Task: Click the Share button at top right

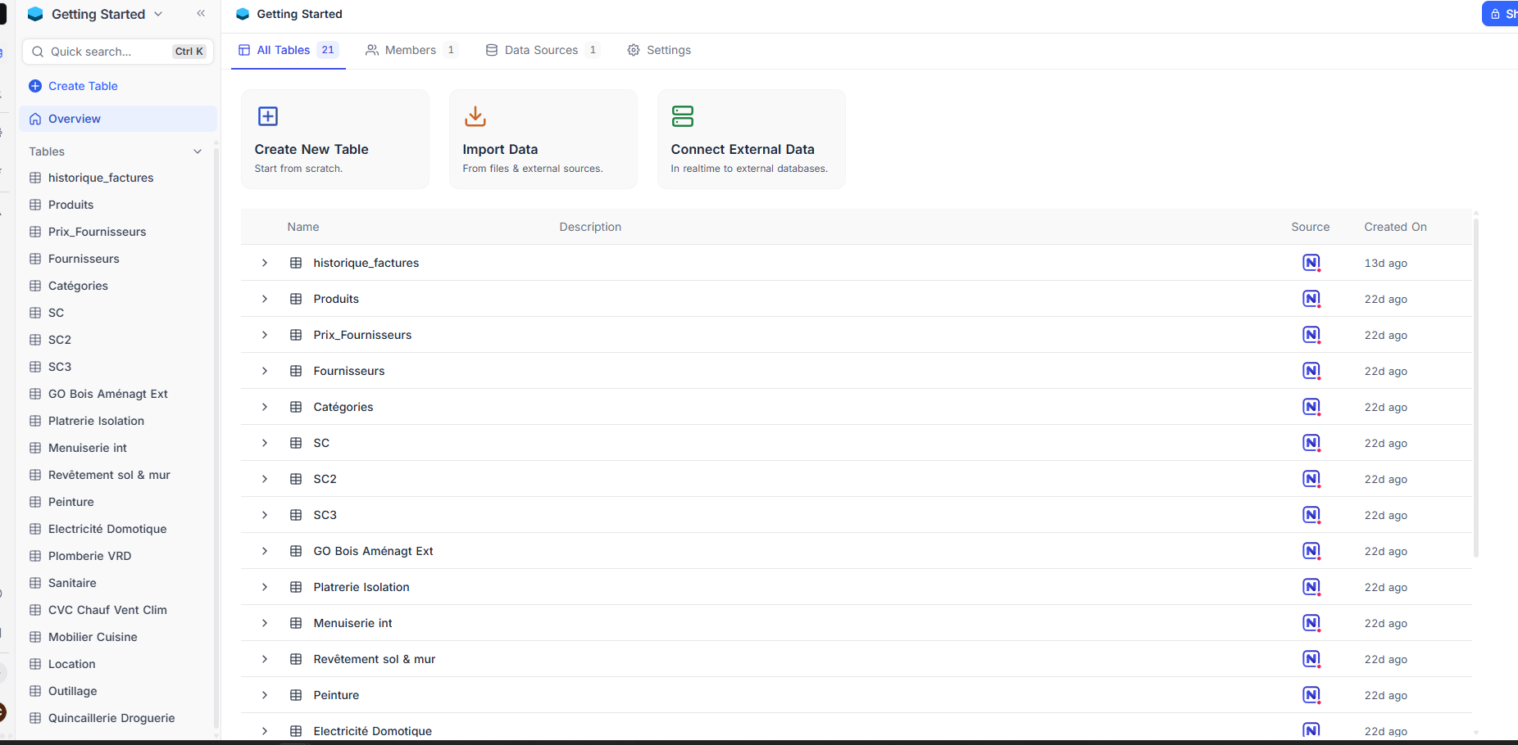Action: click(x=1500, y=14)
